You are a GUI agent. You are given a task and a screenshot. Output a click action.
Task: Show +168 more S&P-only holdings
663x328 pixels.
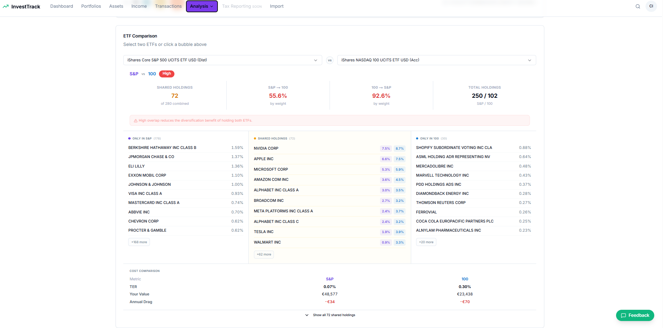pyautogui.click(x=139, y=242)
